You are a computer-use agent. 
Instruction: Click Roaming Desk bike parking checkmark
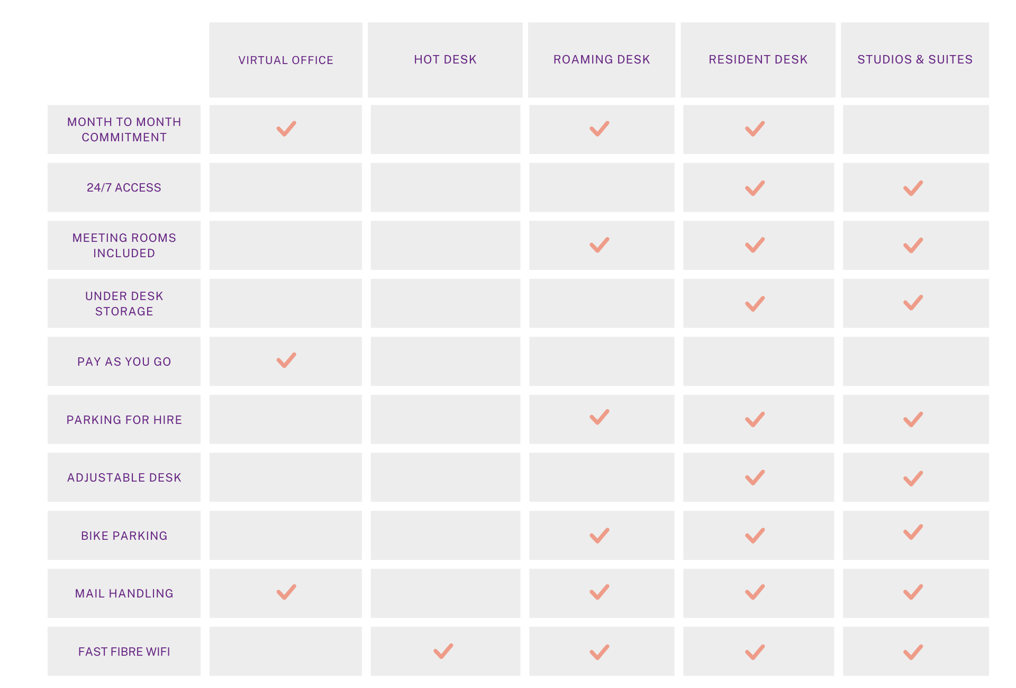(600, 536)
